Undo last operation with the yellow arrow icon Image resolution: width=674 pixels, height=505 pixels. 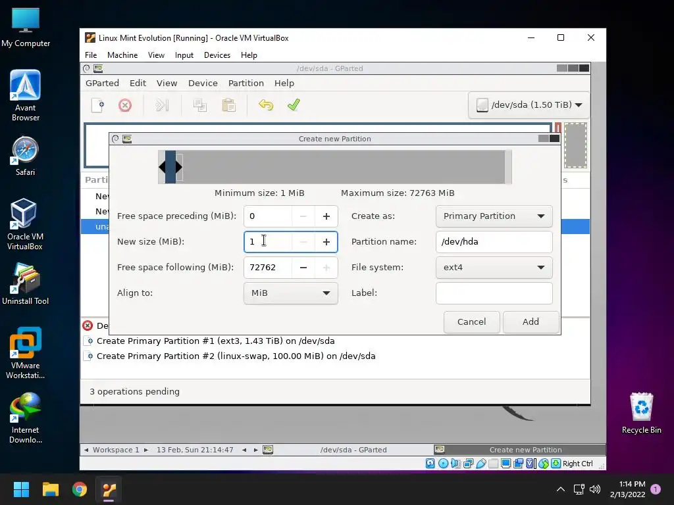click(x=266, y=105)
